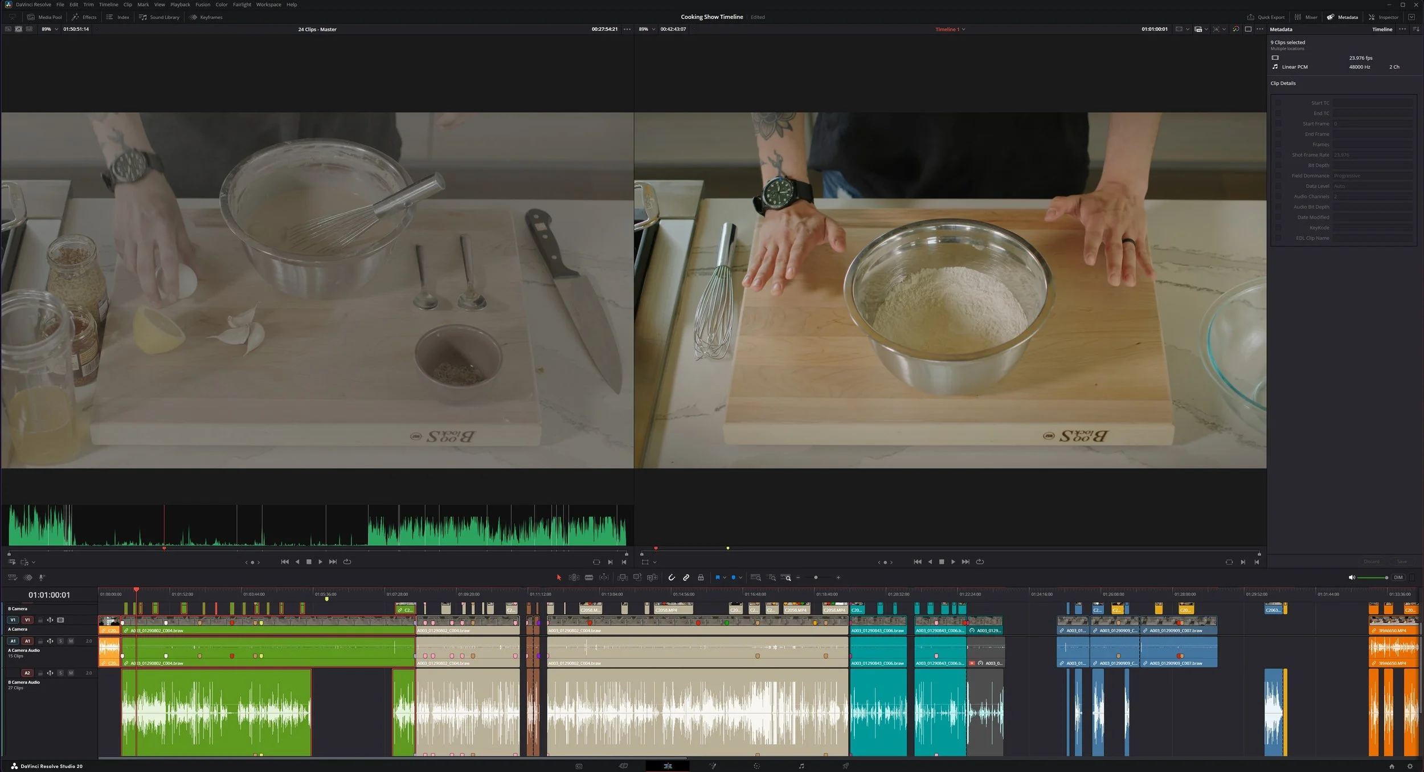
Task: Mute the A1 Camera Audio track
Action: point(71,641)
